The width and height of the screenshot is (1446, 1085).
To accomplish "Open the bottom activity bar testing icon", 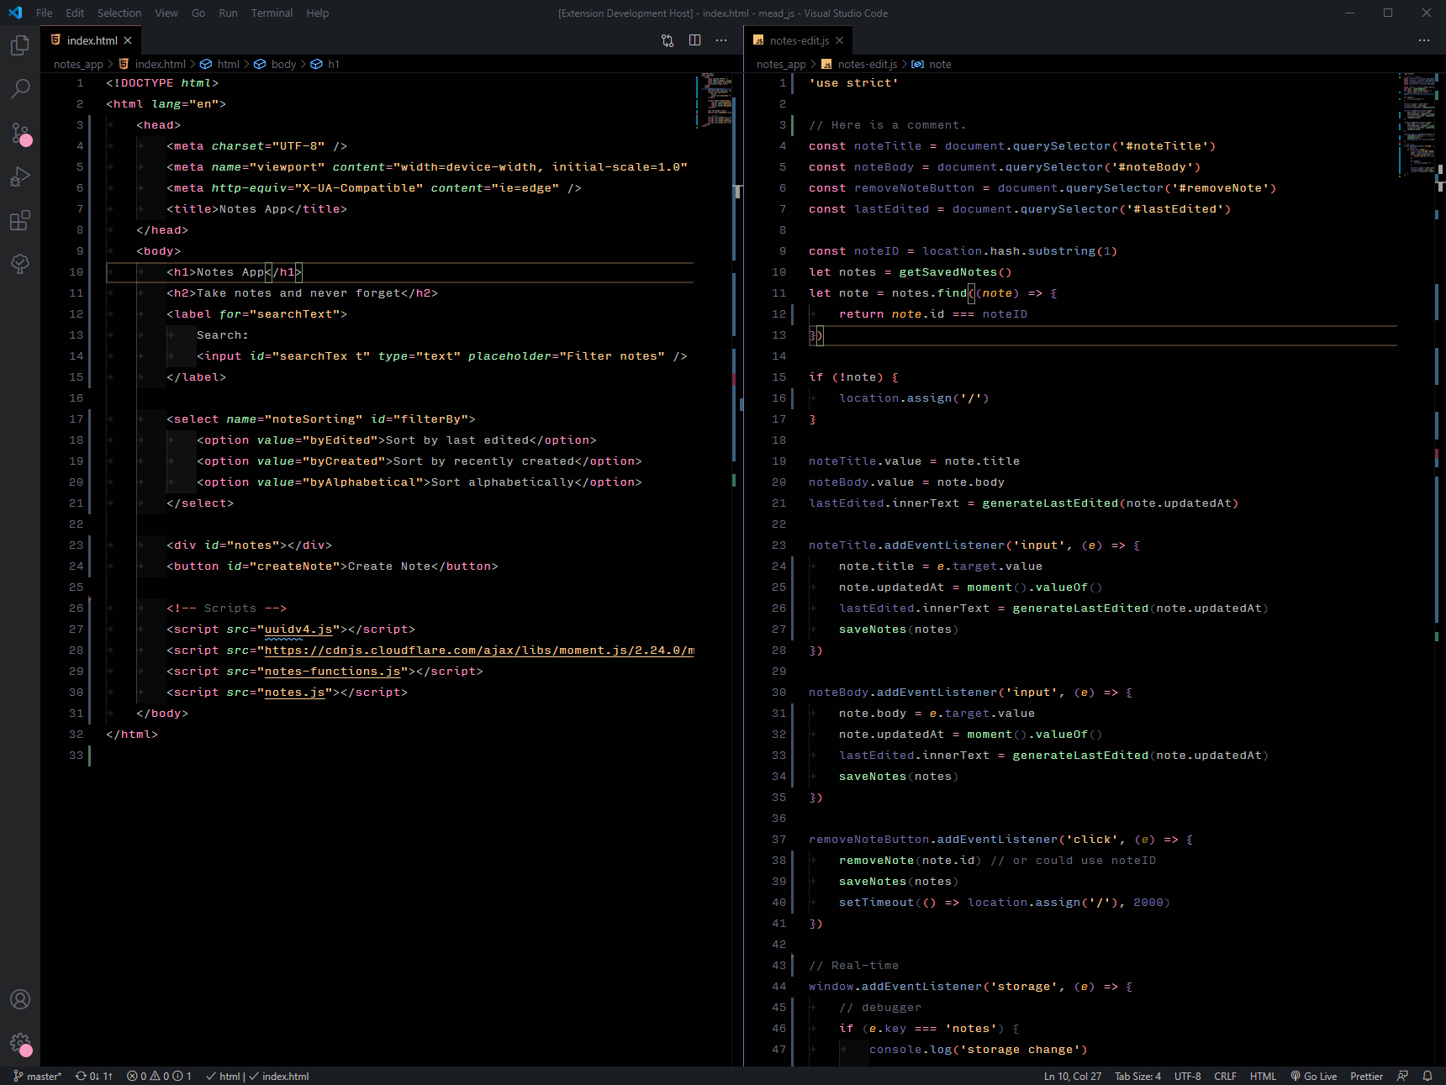I will (x=20, y=264).
